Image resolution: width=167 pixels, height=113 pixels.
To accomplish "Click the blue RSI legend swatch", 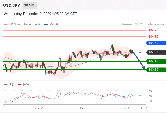I will coord(6,85).
